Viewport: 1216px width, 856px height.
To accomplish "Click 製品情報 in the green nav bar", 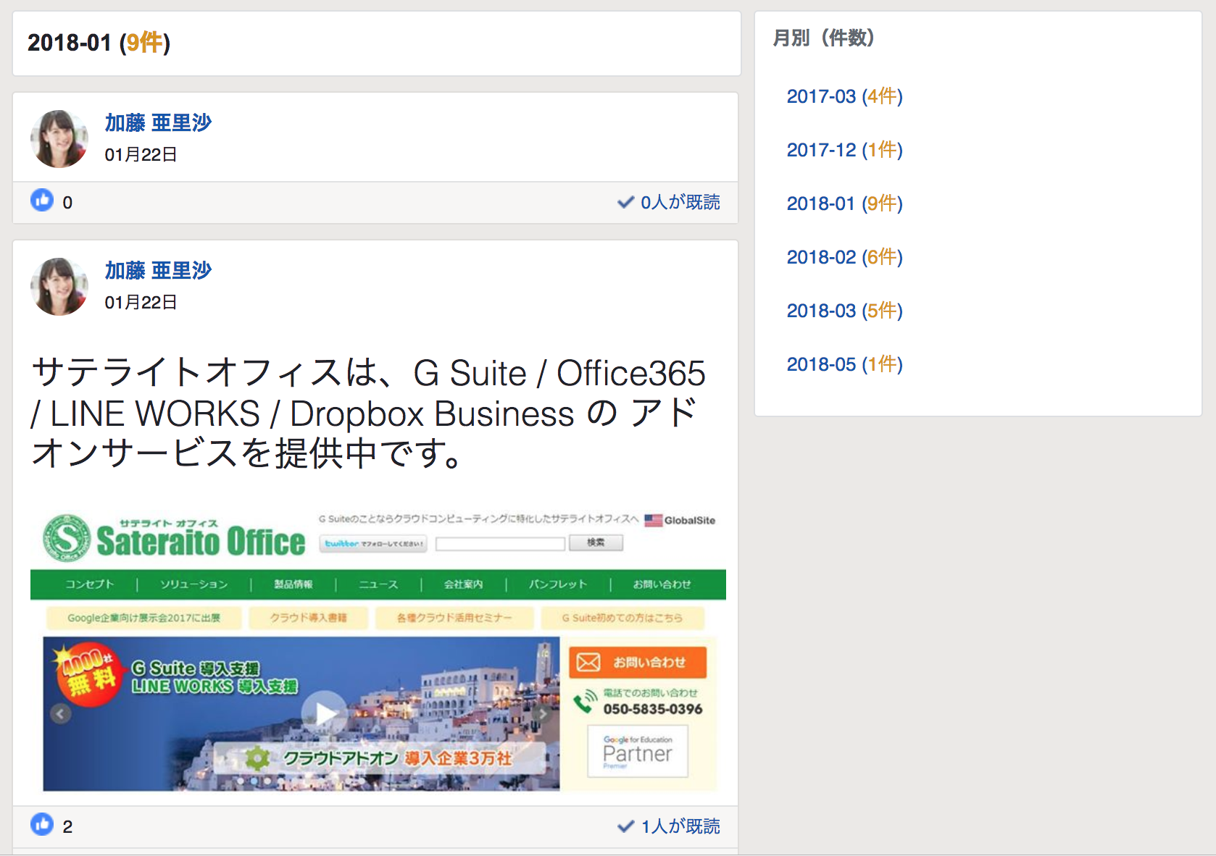I will coord(293,584).
